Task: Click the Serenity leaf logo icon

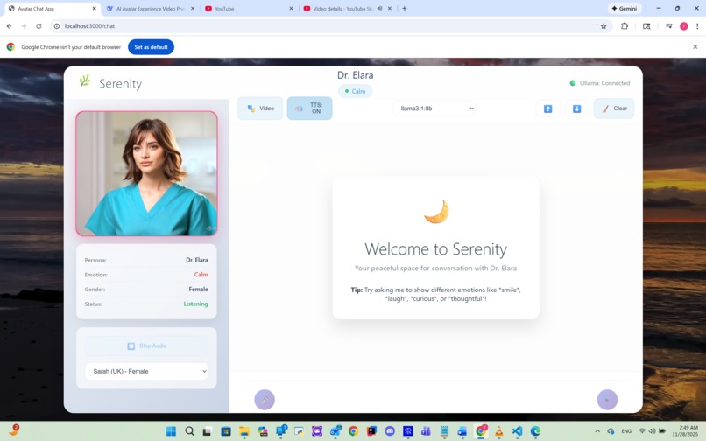Action: pyautogui.click(x=85, y=81)
